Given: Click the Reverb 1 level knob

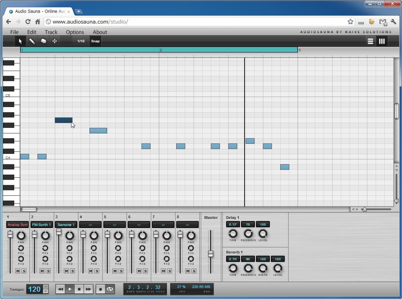Looking at the screenshot, I should pyautogui.click(x=278, y=268).
